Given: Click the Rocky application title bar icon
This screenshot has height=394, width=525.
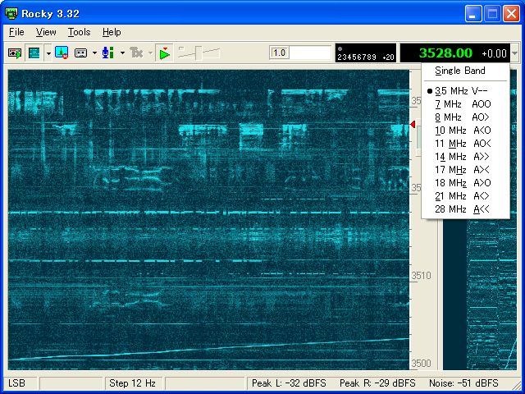Looking at the screenshot, I should 11,14.
